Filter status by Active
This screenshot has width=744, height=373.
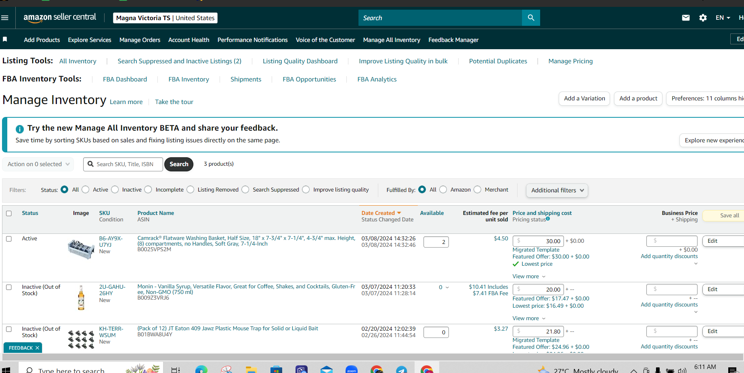click(86, 190)
